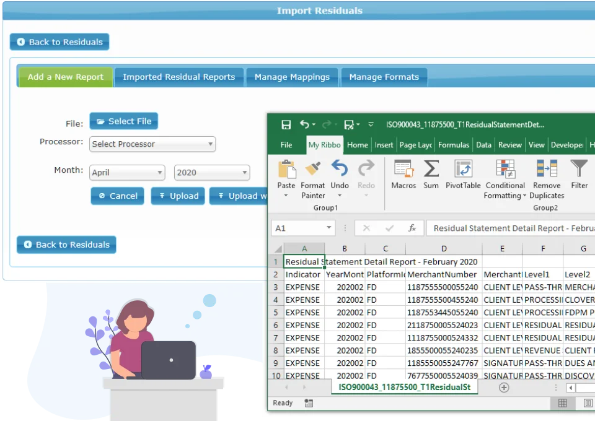Switch to the Manage Mappings tab

[292, 77]
